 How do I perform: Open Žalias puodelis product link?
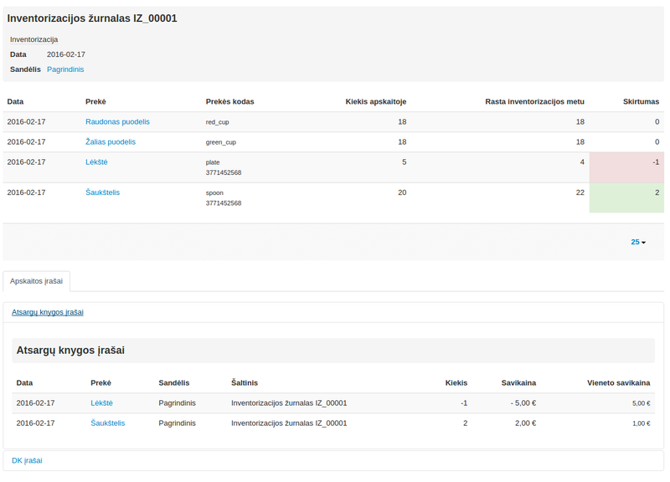pyautogui.click(x=111, y=141)
